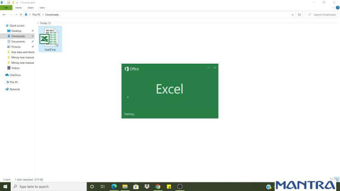Expand the address bar history dropdown
The width and height of the screenshot is (340, 191).
coord(292,14)
